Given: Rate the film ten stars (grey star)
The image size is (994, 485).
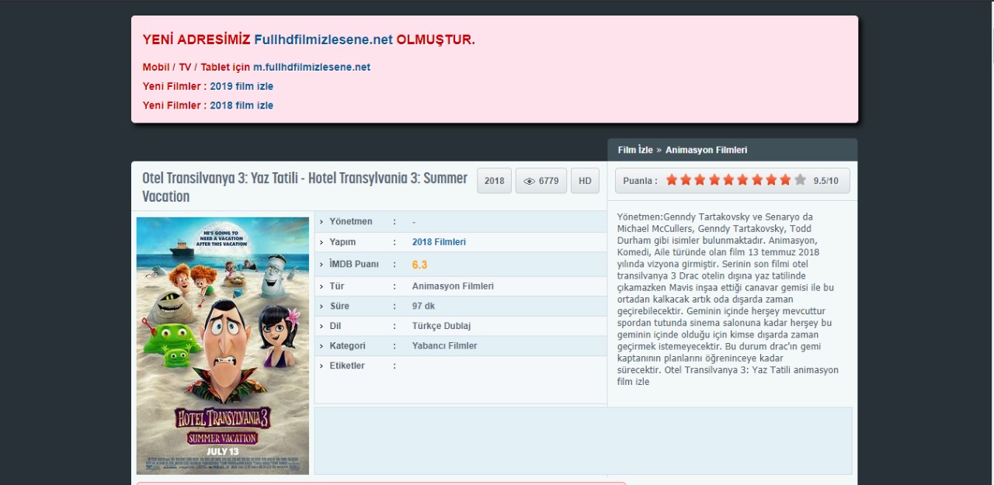Looking at the screenshot, I should click(800, 180).
